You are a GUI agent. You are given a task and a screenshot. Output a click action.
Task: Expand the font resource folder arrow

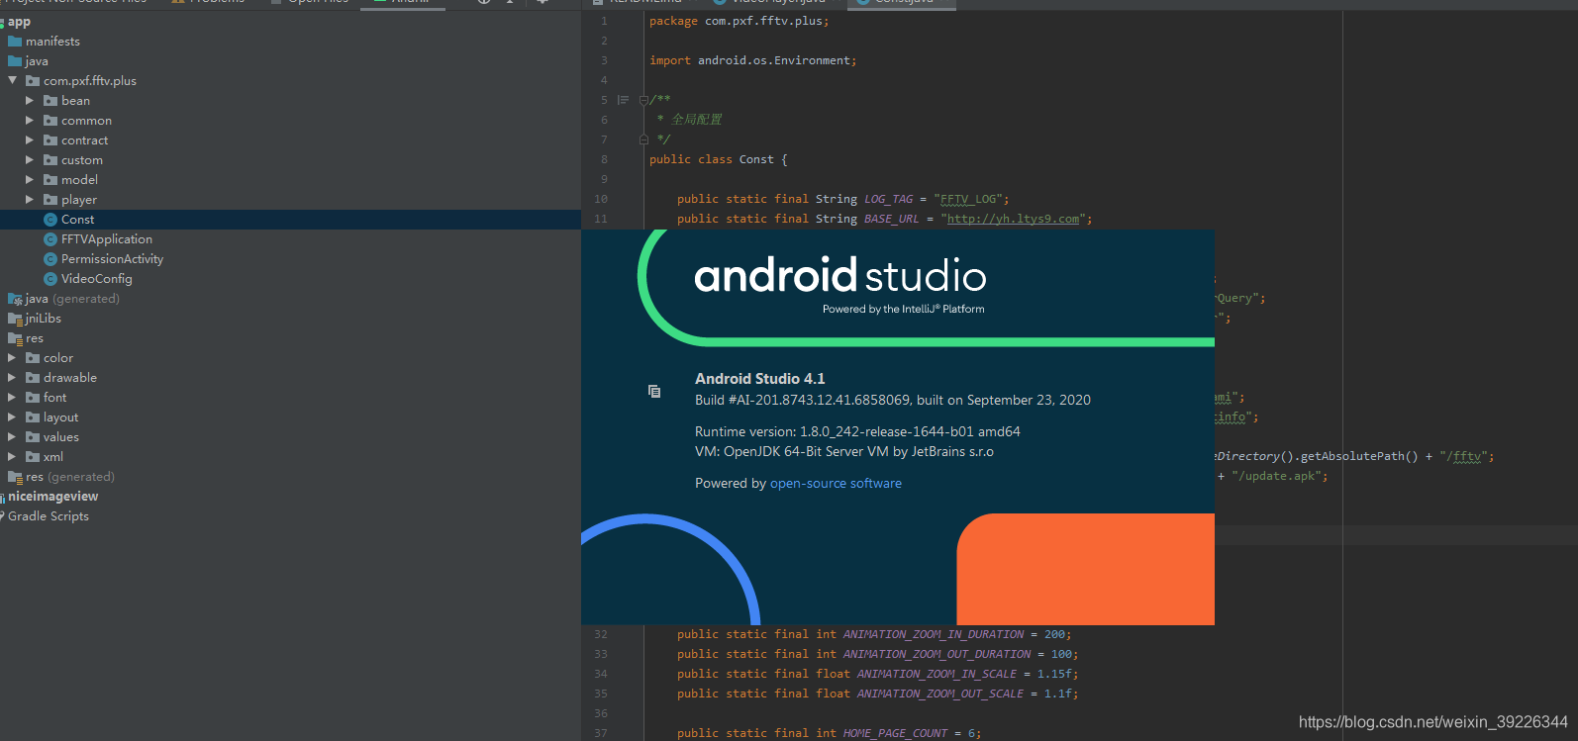[12, 398]
